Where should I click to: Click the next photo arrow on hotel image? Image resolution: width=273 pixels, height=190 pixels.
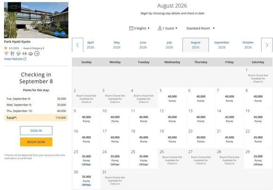[x=63, y=33]
